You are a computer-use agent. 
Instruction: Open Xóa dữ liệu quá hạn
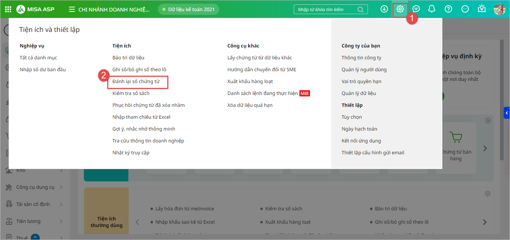pyautogui.click(x=250, y=105)
